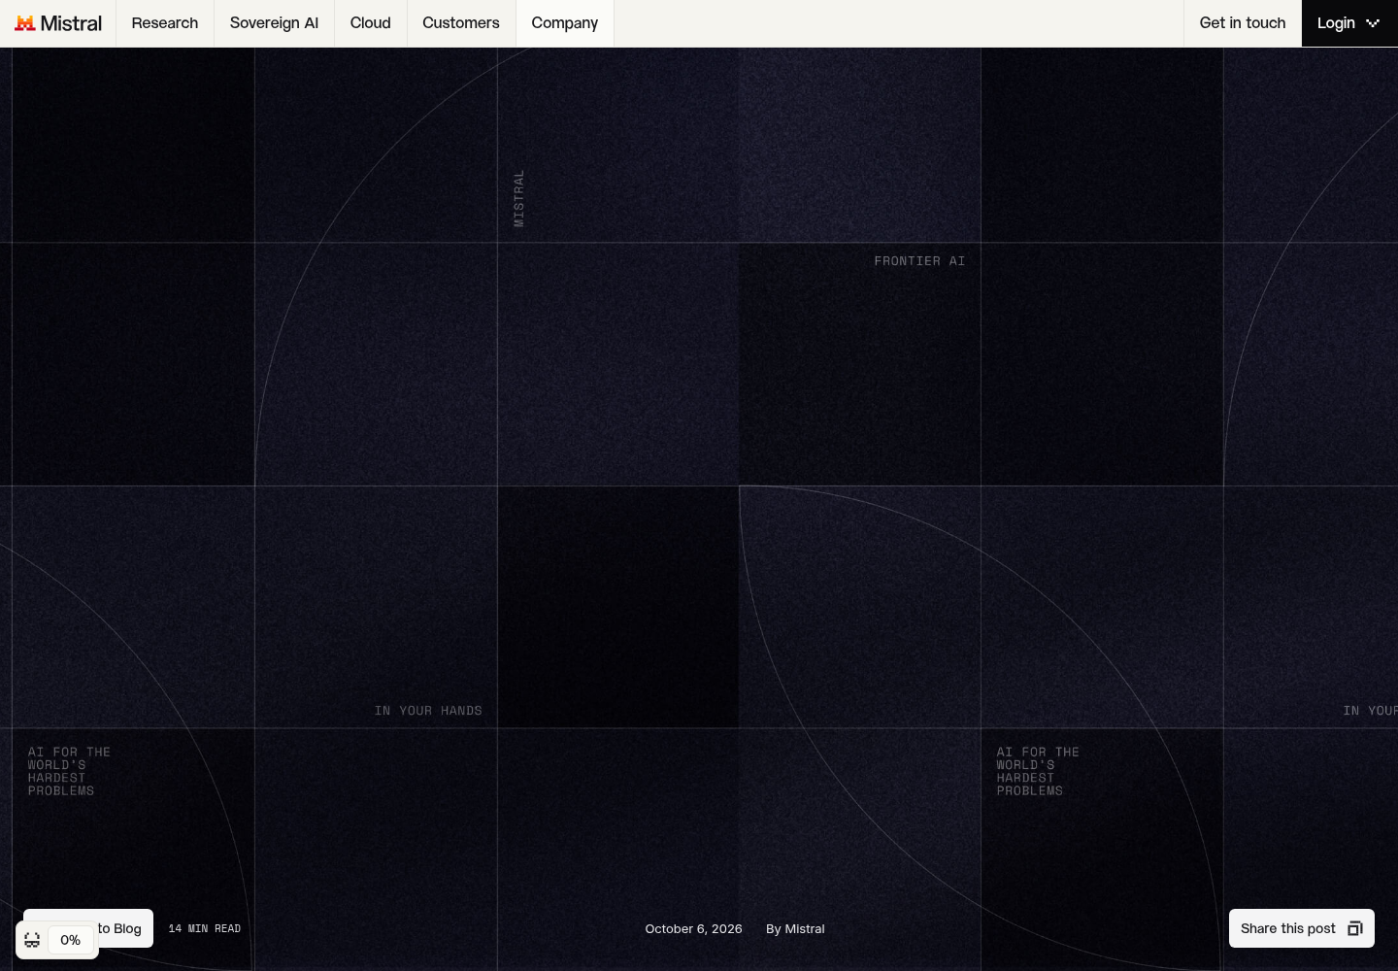Click the By Mistral author text
The image size is (1398, 971).
click(x=795, y=929)
